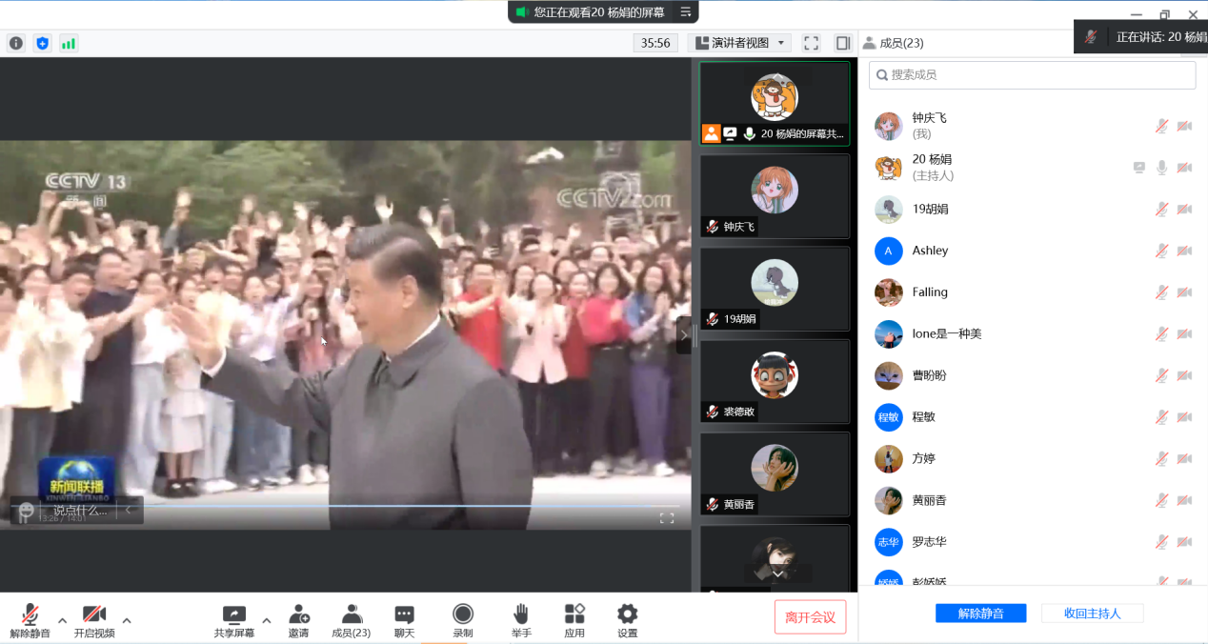Start recording with the 录制 icon

click(463, 614)
